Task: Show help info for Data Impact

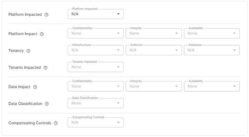Action: 35,87
